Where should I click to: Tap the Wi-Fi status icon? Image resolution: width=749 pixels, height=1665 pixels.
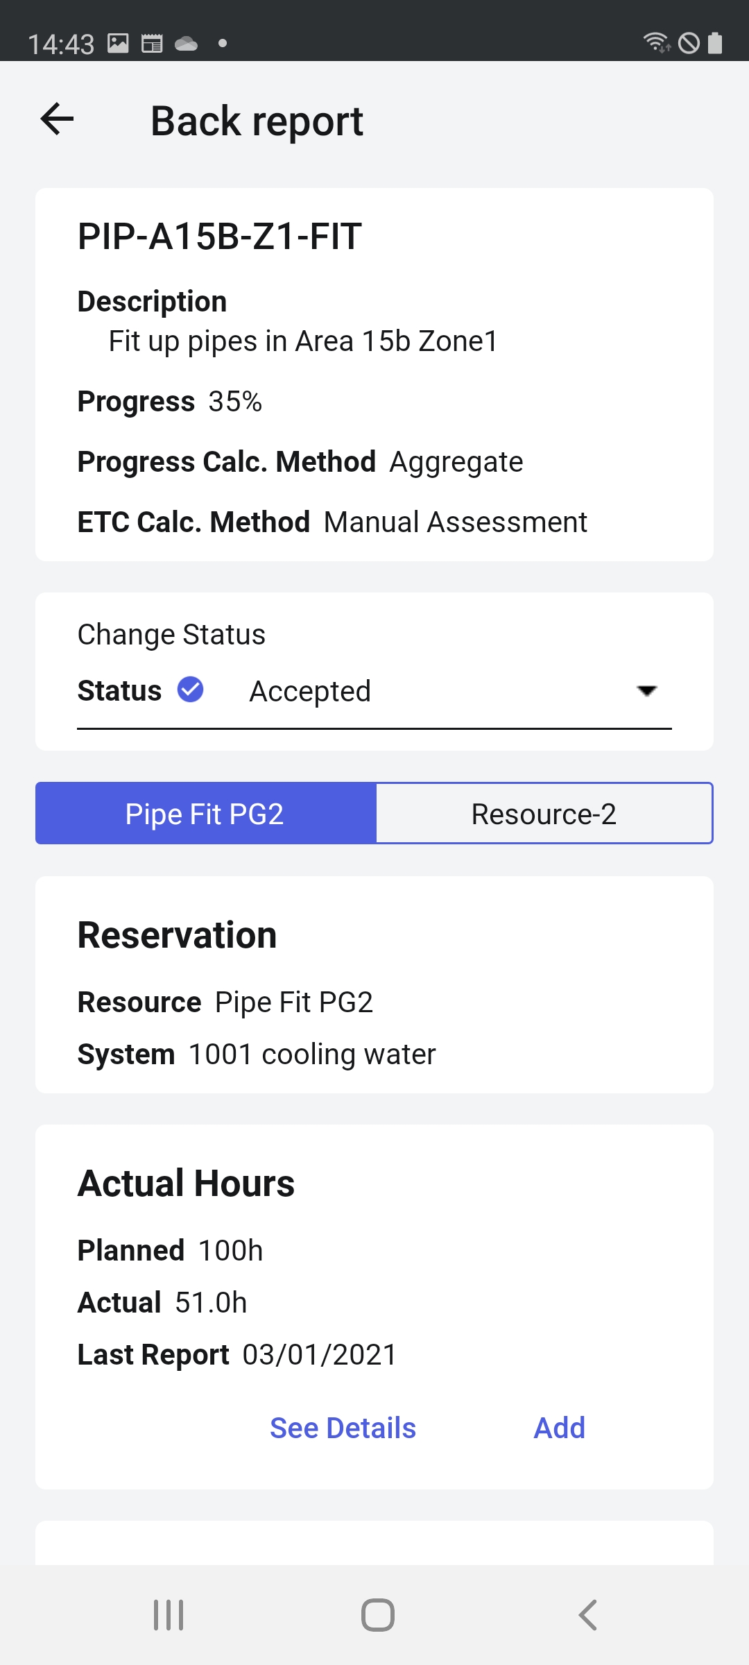(655, 43)
